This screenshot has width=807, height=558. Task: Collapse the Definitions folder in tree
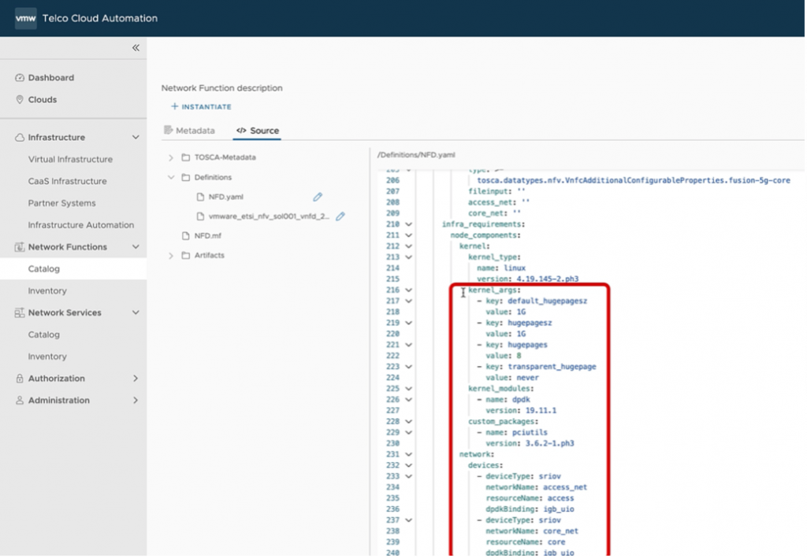coord(171,178)
